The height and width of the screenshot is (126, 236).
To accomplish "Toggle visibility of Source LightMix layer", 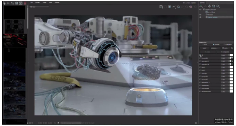I will [200, 17].
